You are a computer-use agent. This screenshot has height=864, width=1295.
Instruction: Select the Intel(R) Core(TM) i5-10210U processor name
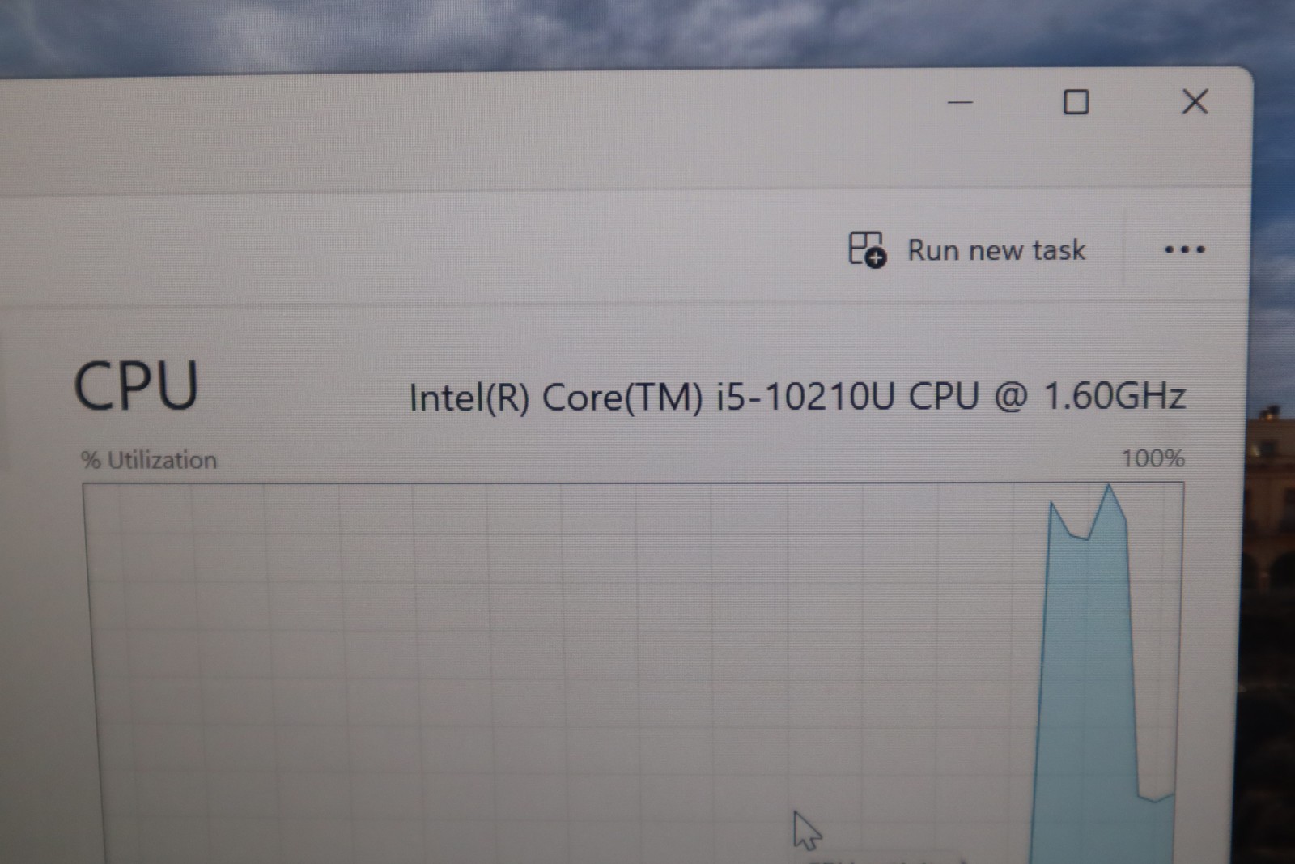[797, 397]
